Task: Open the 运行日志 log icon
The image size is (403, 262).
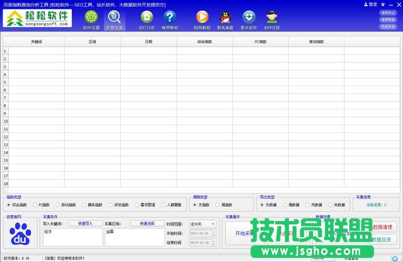Action: point(146,17)
